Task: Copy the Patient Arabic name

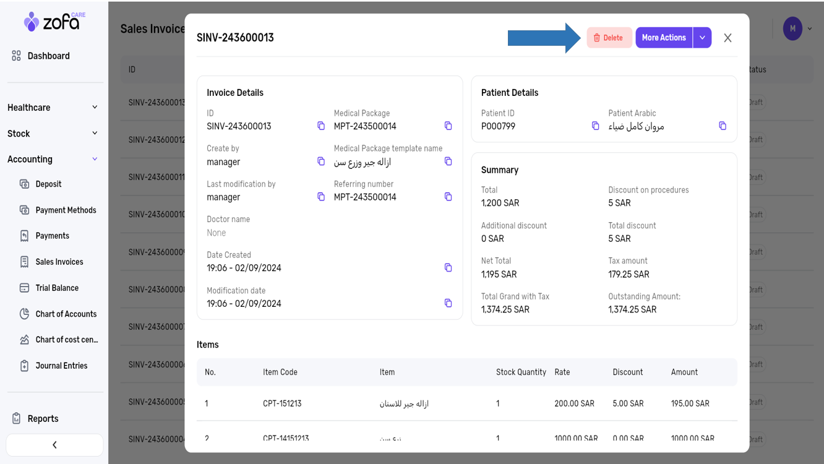Action: pos(723,126)
